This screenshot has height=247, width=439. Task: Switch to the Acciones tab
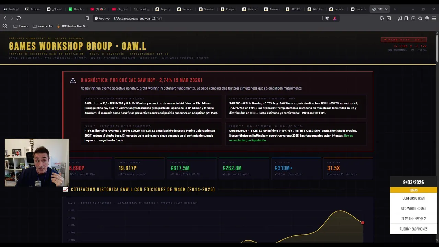pos(33,9)
